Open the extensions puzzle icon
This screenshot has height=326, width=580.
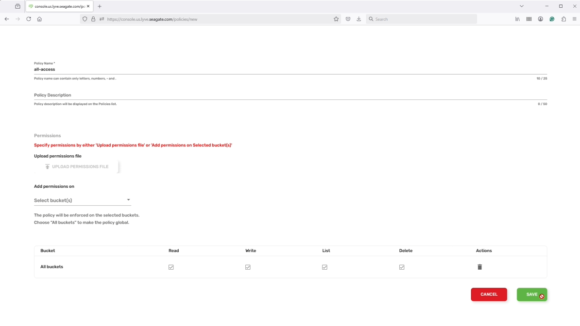[x=563, y=19]
